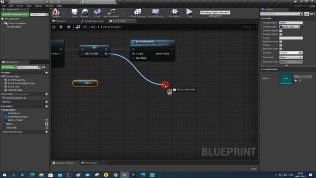Toggle the editable eye icon for MECH_COMP
The width and height of the screenshot is (316, 178).
47,120
